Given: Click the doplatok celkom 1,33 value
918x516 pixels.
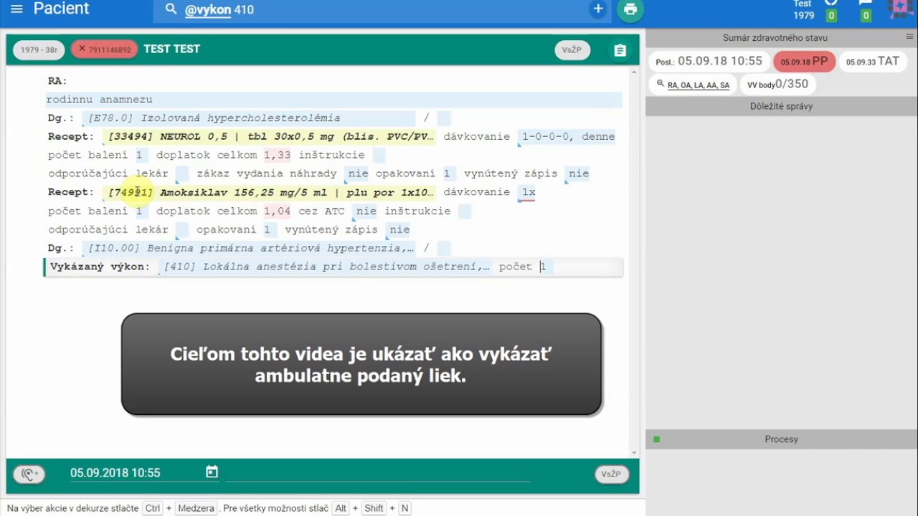Looking at the screenshot, I should [x=277, y=156].
